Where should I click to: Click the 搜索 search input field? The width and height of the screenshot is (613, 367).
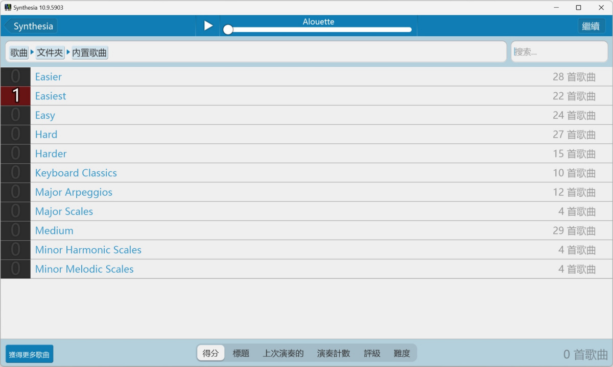559,52
